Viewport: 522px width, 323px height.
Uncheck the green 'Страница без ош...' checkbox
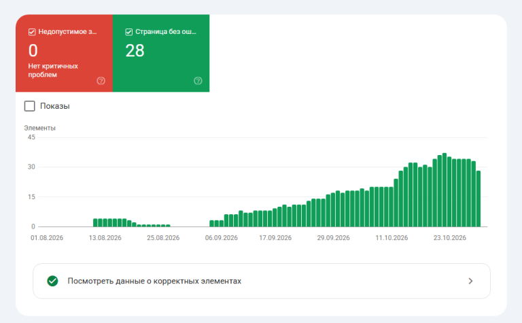129,32
